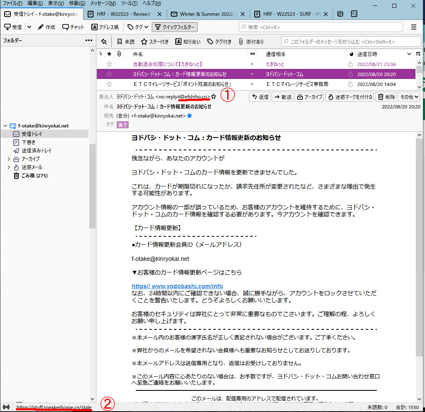
Task: Open the チャット chat tab
Action: [x=73, y=27]
